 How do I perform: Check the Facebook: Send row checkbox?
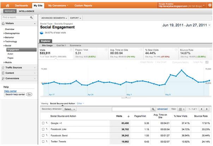43,135
